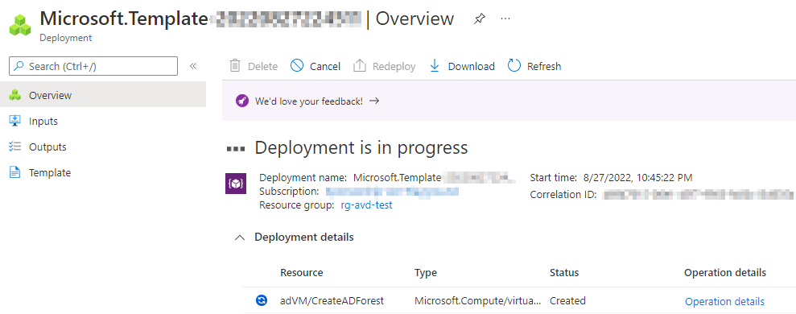Click the Redeploy upload icon
This screenshot has height=314, width=796.
(360, 66)
